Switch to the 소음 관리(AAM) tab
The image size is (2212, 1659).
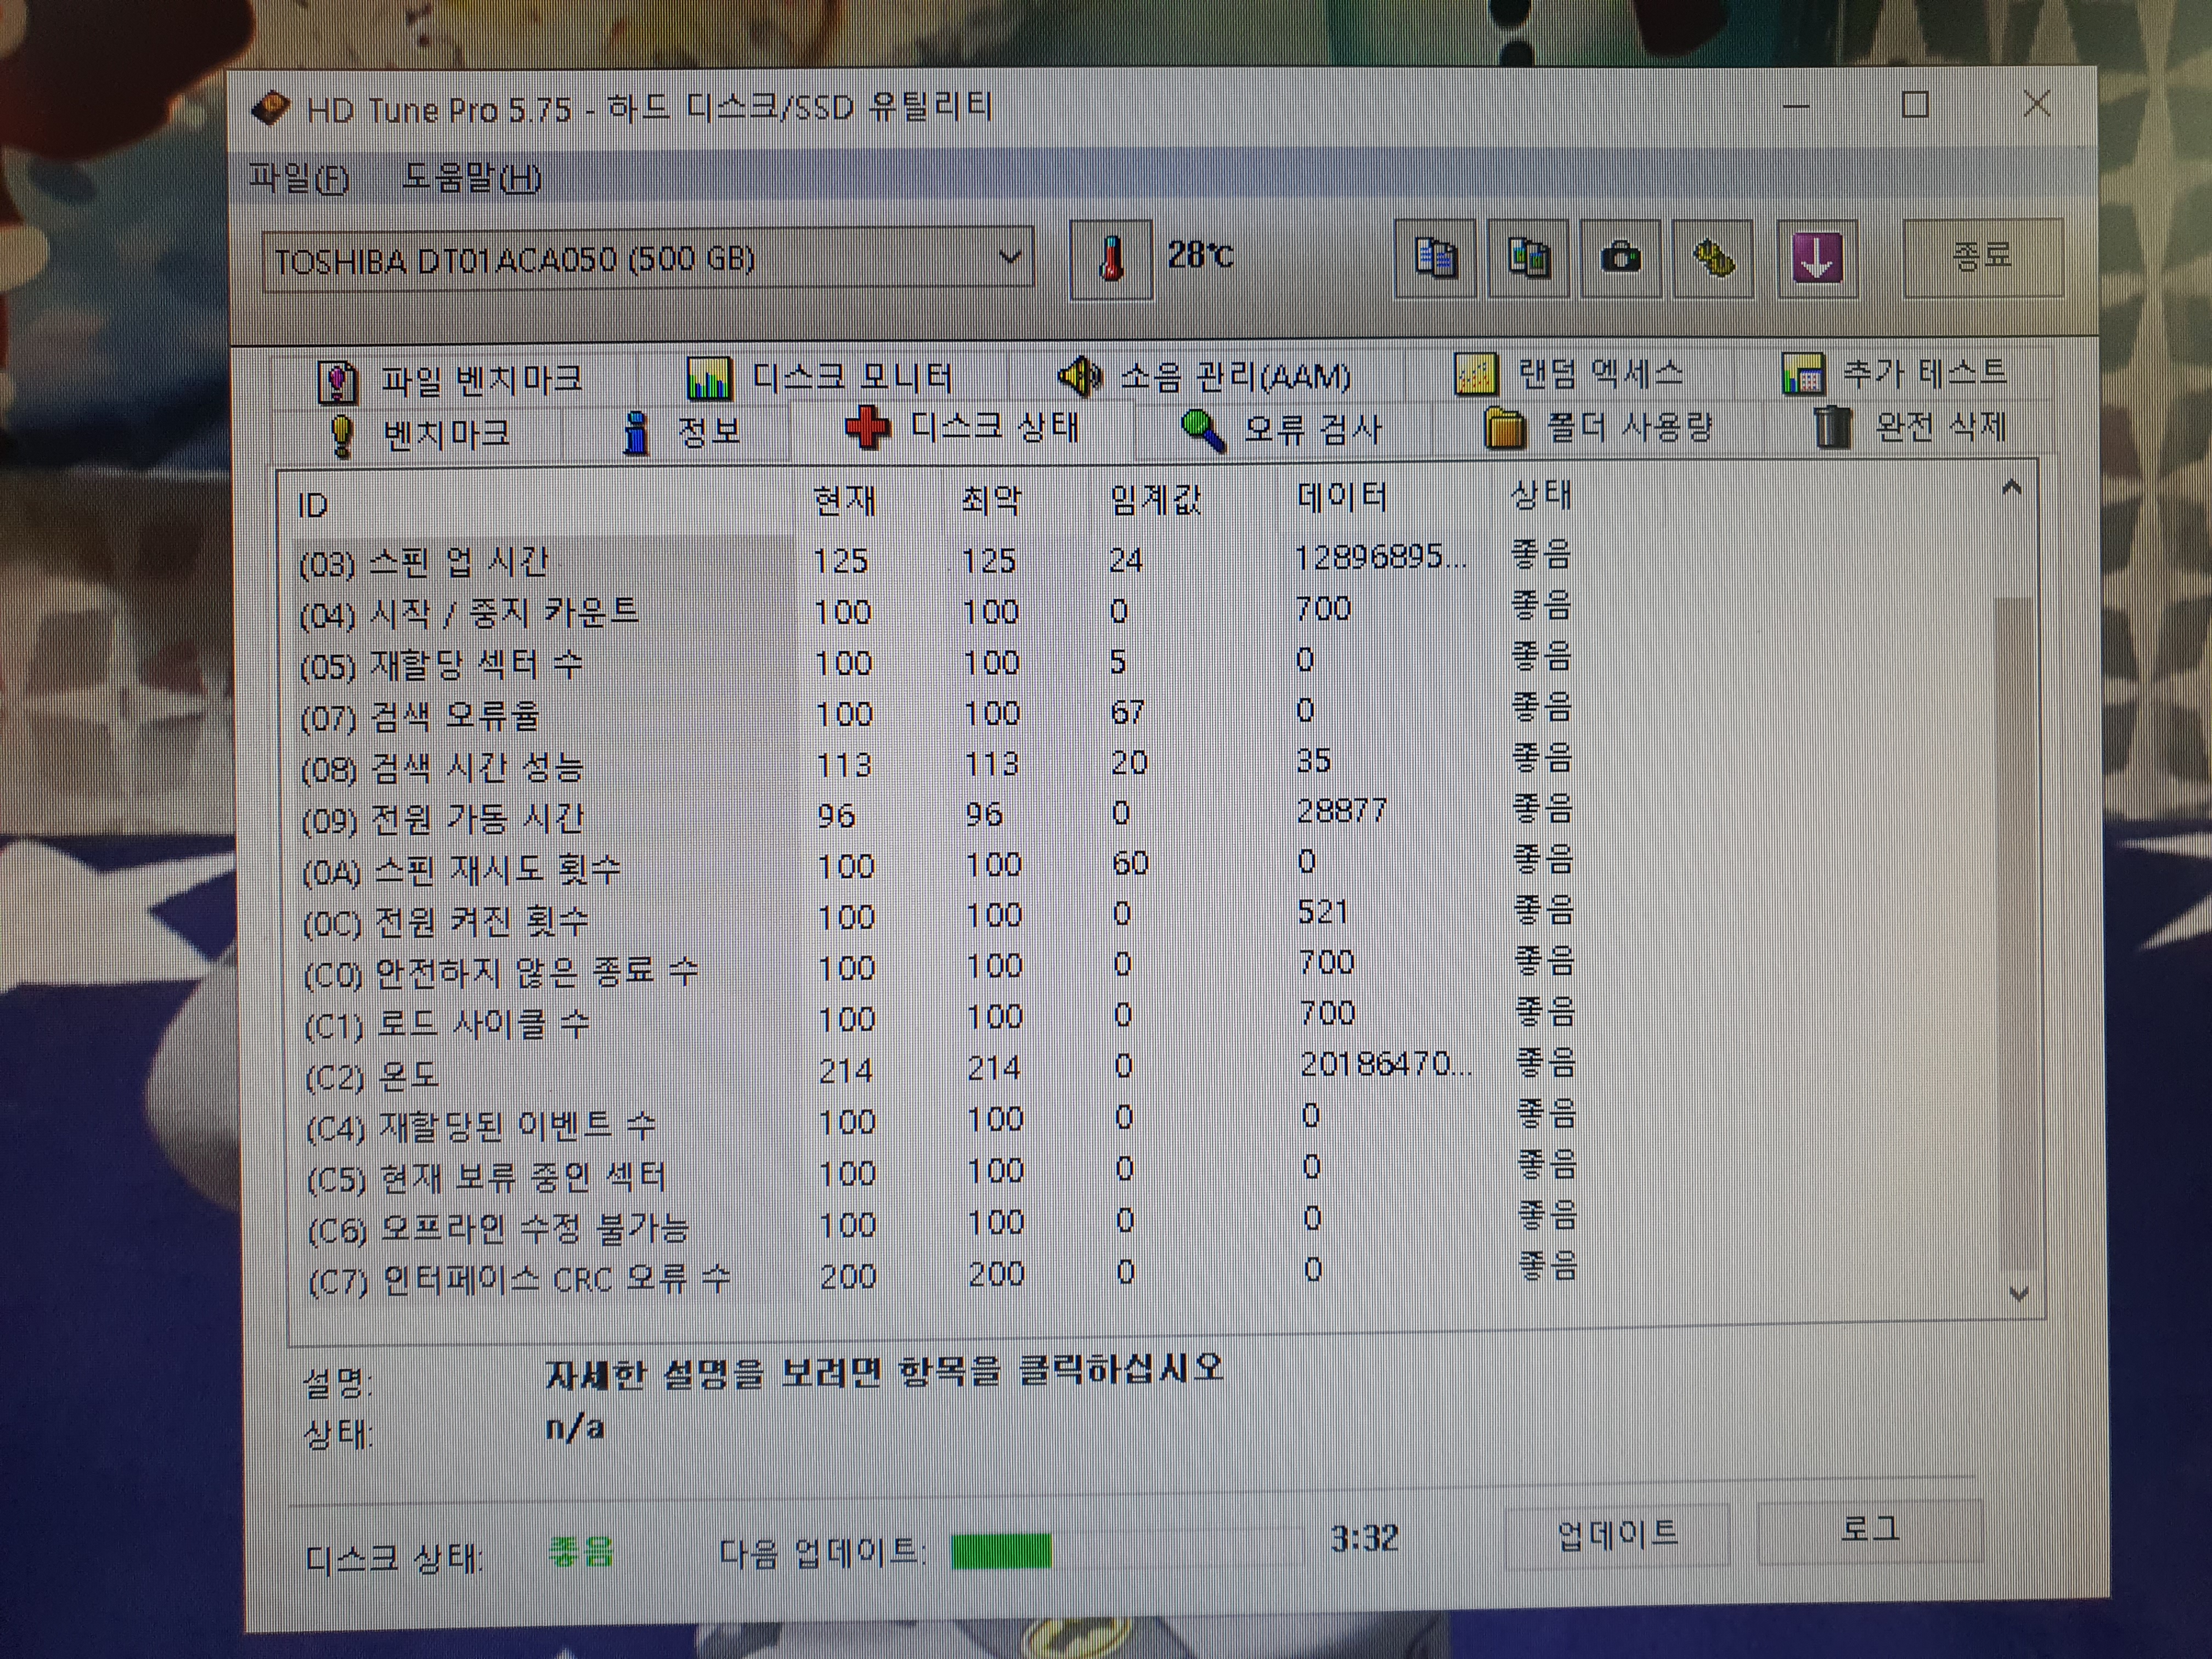click(1205, 377)
